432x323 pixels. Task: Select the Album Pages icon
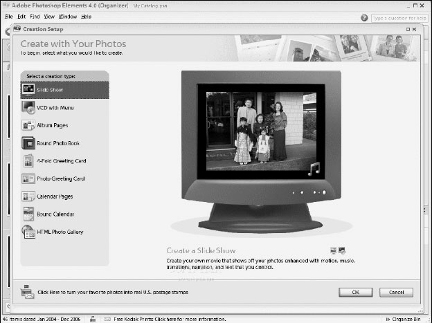tap(28, 126)
